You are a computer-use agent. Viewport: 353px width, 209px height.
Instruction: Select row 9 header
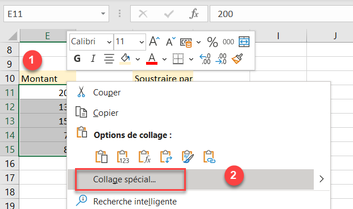pyautogui.click(x=10, y=64)
